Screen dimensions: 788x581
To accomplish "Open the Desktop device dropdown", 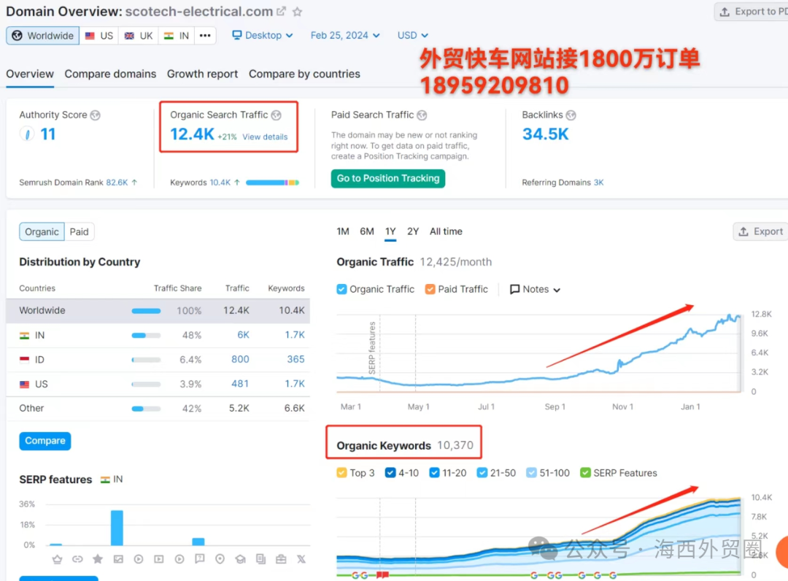I will (x=263, y=35).
